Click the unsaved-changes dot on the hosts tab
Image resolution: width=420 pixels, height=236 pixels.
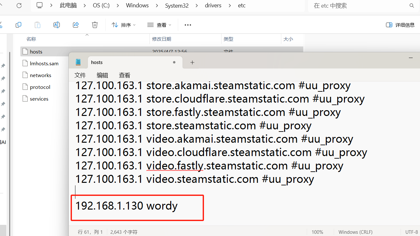(174, 62)
